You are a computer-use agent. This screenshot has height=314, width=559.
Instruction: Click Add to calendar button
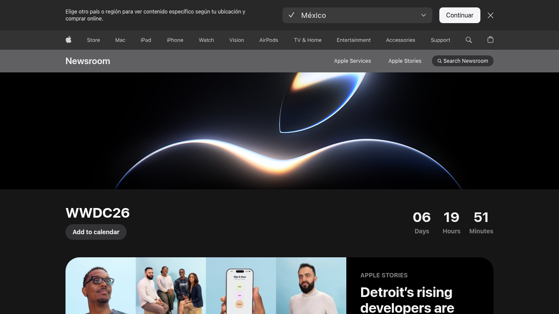click(x=96, y=232)
